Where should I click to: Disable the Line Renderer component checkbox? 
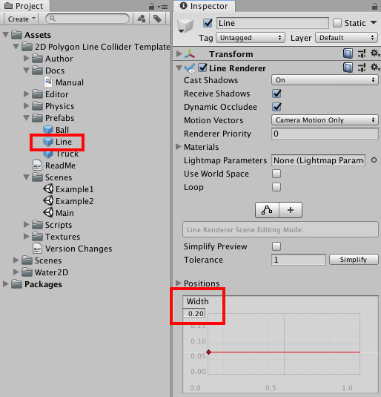tap(202, 68)
